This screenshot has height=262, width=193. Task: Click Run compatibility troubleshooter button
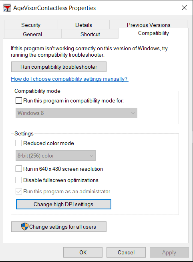[x=59, y=67]
